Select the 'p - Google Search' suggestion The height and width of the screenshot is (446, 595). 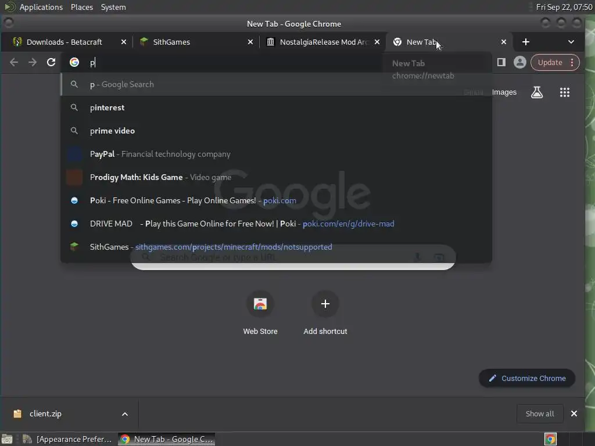click(x=276, y=84)
